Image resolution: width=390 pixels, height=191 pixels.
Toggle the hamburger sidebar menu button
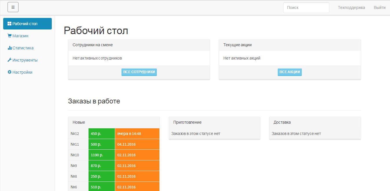click(x=13, y=7)
